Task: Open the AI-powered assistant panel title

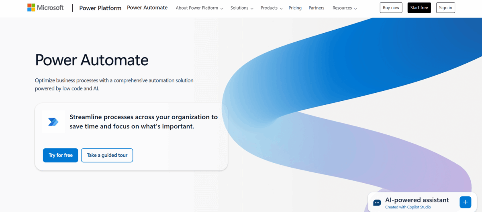Action: (417, 200)
